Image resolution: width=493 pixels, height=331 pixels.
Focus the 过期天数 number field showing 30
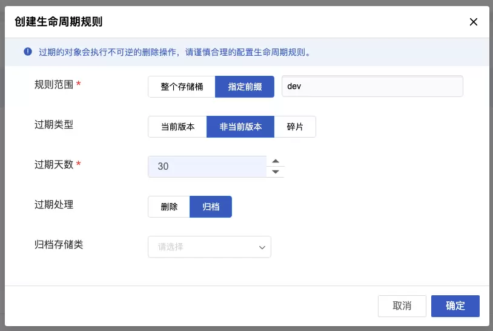[206, 166]
